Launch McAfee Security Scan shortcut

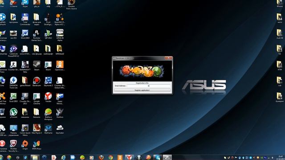[13, 146]
